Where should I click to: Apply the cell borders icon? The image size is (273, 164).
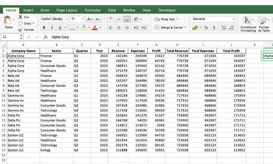click(72, 27)
